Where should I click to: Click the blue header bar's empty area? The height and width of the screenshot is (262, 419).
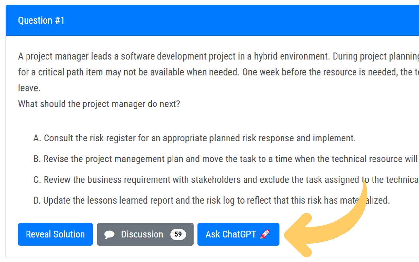(x=229, y=20)
